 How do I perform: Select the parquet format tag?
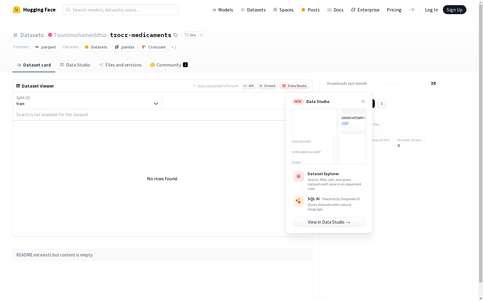45,47
